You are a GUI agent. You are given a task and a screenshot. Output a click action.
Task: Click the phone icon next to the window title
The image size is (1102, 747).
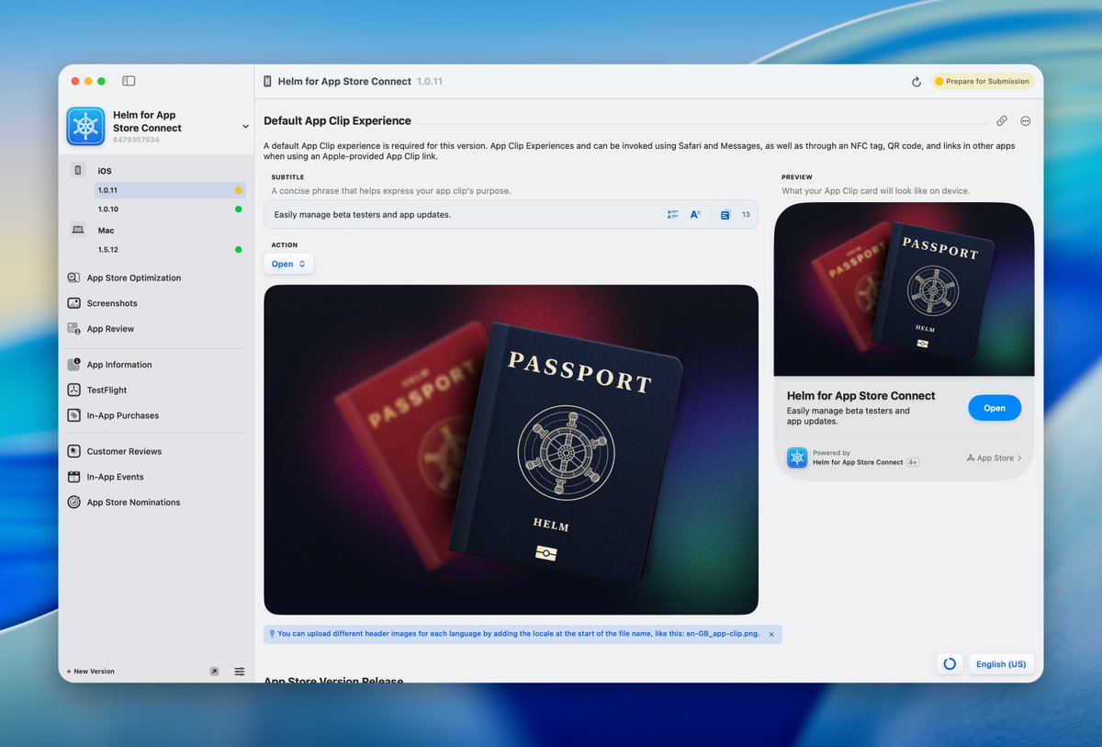[267, 82]
